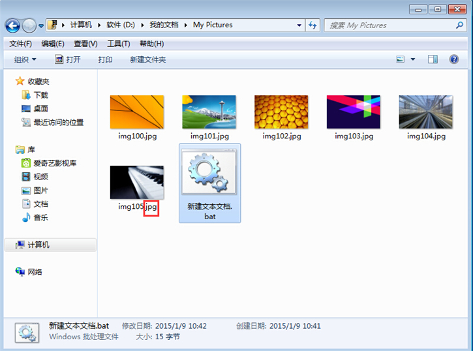Click the 打开 toolbar button
Screen dimensions: 473x351
[68, 59]
